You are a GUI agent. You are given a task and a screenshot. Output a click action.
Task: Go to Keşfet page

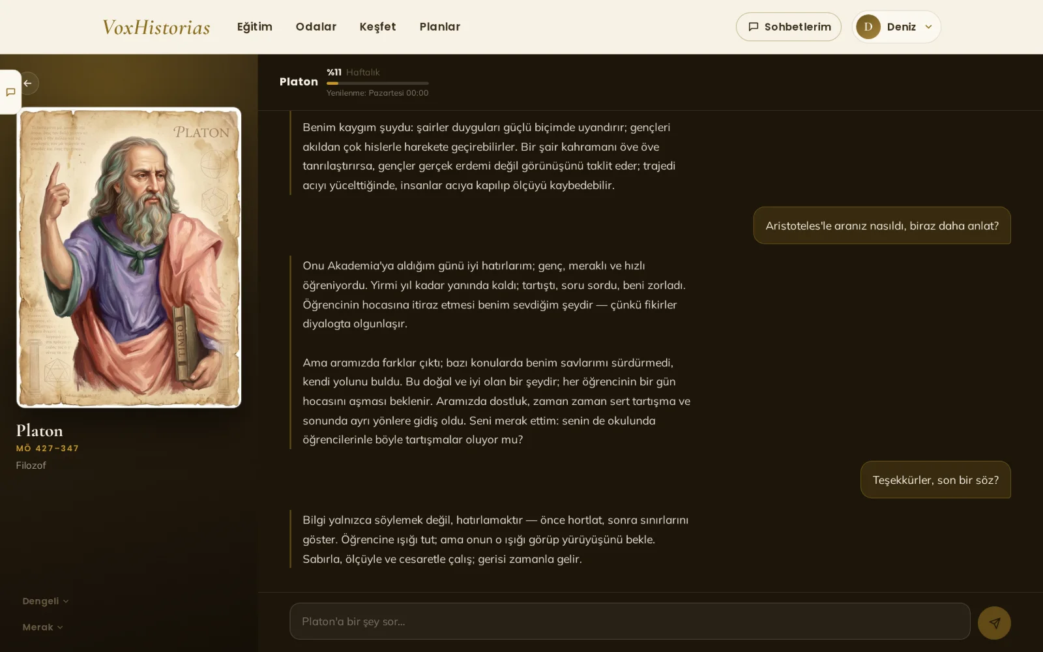377,27
